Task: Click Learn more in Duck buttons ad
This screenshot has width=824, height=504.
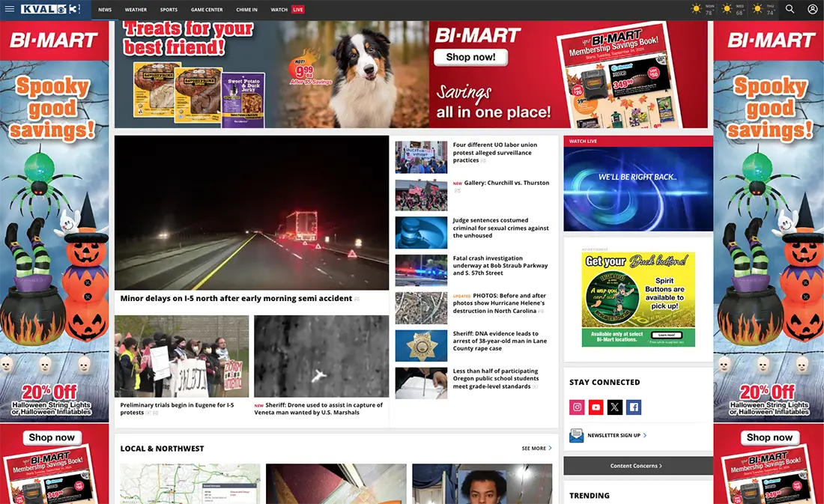Action: coord(667,335)
